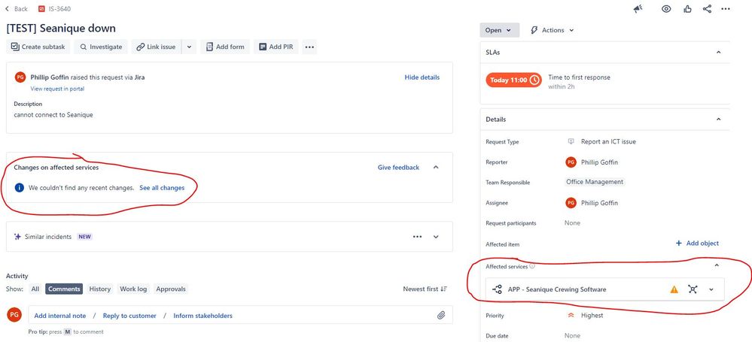Image resolution: width=752 pixels, height=342 pixels.
Task: Click Today 11:00 SLA badge
Action: point(513,80)
